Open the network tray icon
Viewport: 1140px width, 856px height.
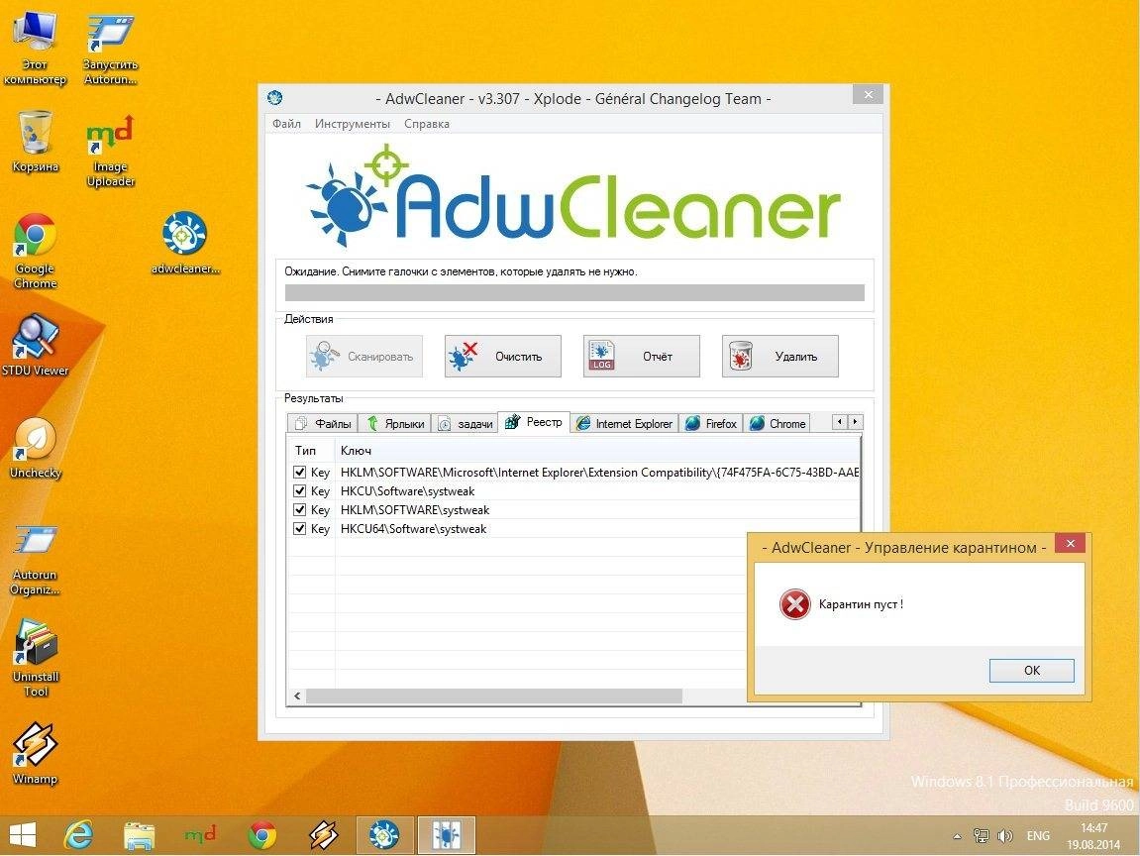click(982, 836)
